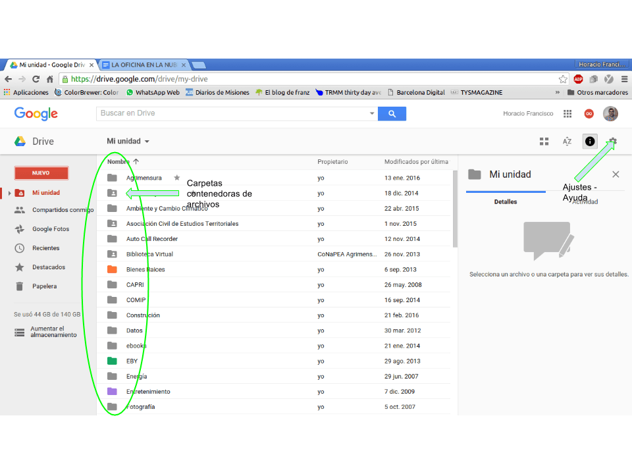Close the Mi unidad details panel
Screen dimensions: 632x474
(616, 174)
